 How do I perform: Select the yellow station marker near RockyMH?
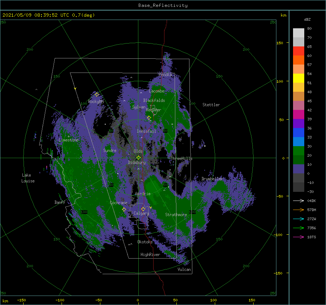[97, 95]
